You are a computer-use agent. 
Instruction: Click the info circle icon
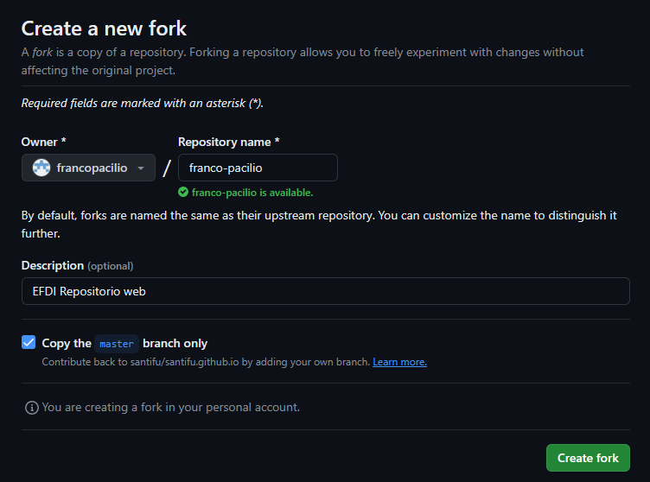32,408
